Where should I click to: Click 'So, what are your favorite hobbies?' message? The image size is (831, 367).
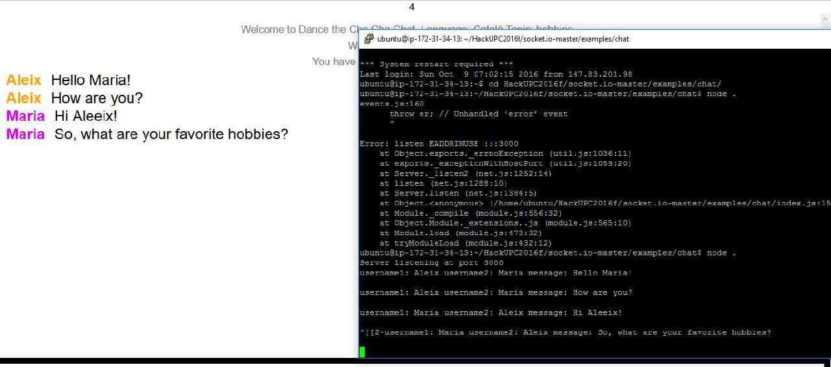tap(171, 134)
